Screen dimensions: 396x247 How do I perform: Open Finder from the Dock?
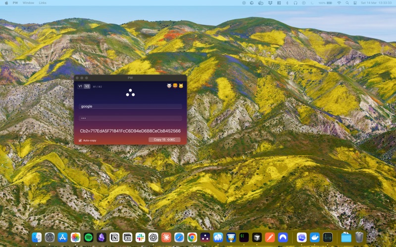pos(37,238)
